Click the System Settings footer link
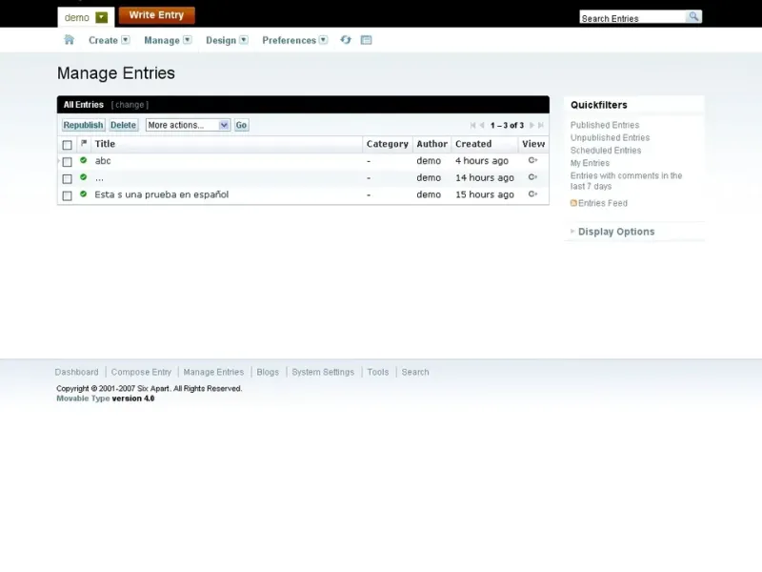 pyautogui.click(x=323, y=372)
